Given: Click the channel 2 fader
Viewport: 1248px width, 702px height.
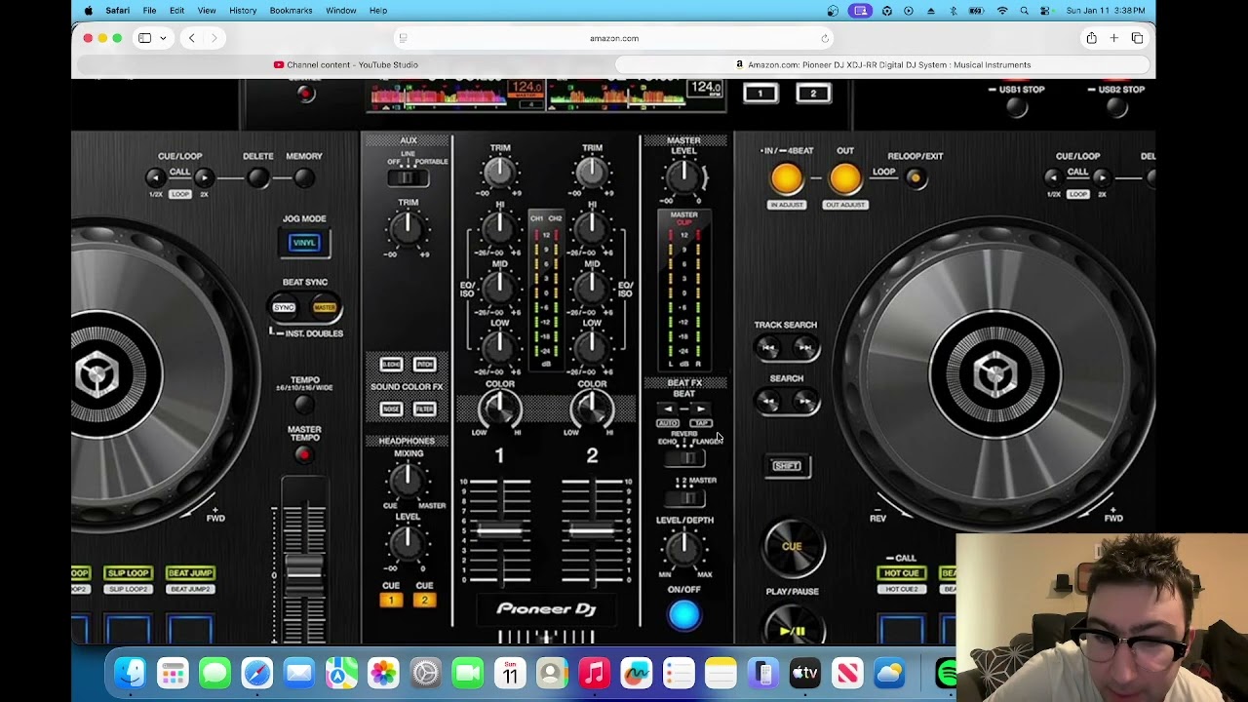Looking at the screenshot, I should click(x=593, y=530).
